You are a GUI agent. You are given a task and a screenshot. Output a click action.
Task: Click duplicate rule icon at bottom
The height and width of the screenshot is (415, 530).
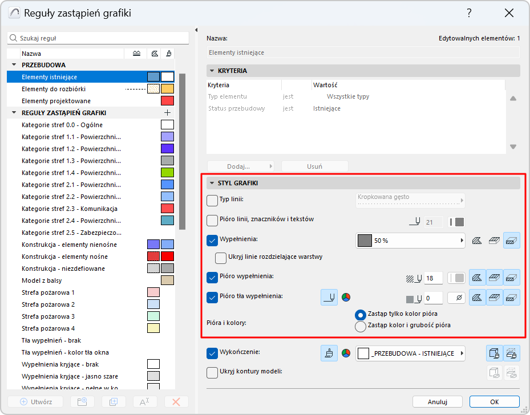[114, 402]
